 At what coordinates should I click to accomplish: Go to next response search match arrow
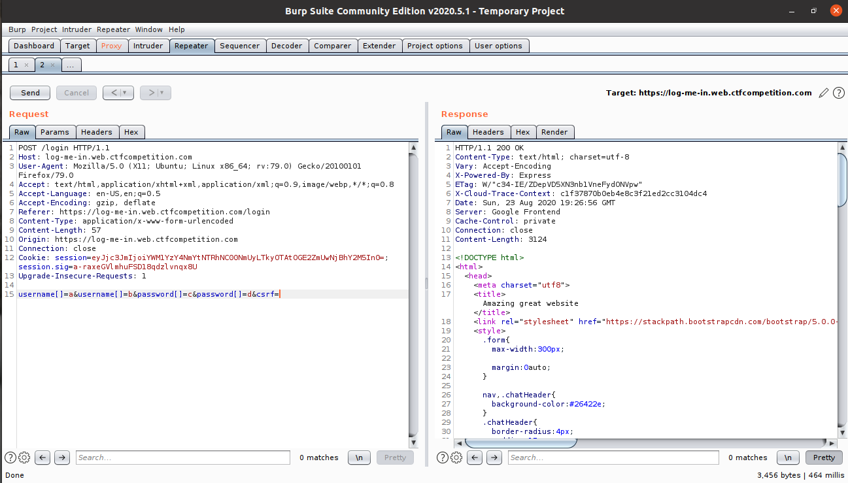(x=494, y=458)
